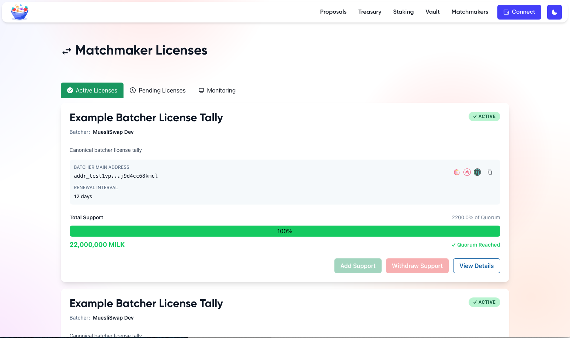Click the MuesliSwap bowl logo
This screenshot has width=570, height=338.
20,12
